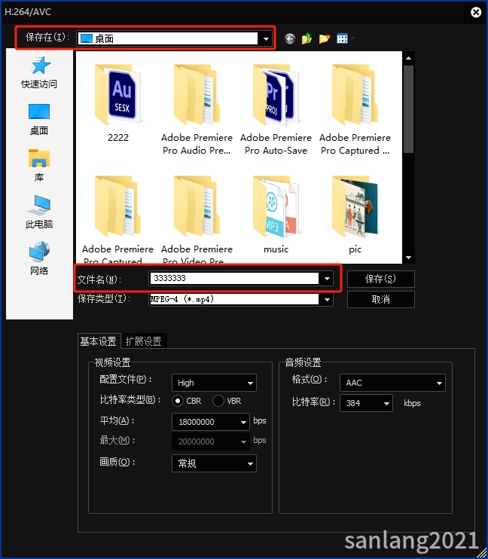Image resolution: width=488 pixels, height=559 pixels.
Task: Click the view menu small dropdown arrow
Action: [352, 38]
